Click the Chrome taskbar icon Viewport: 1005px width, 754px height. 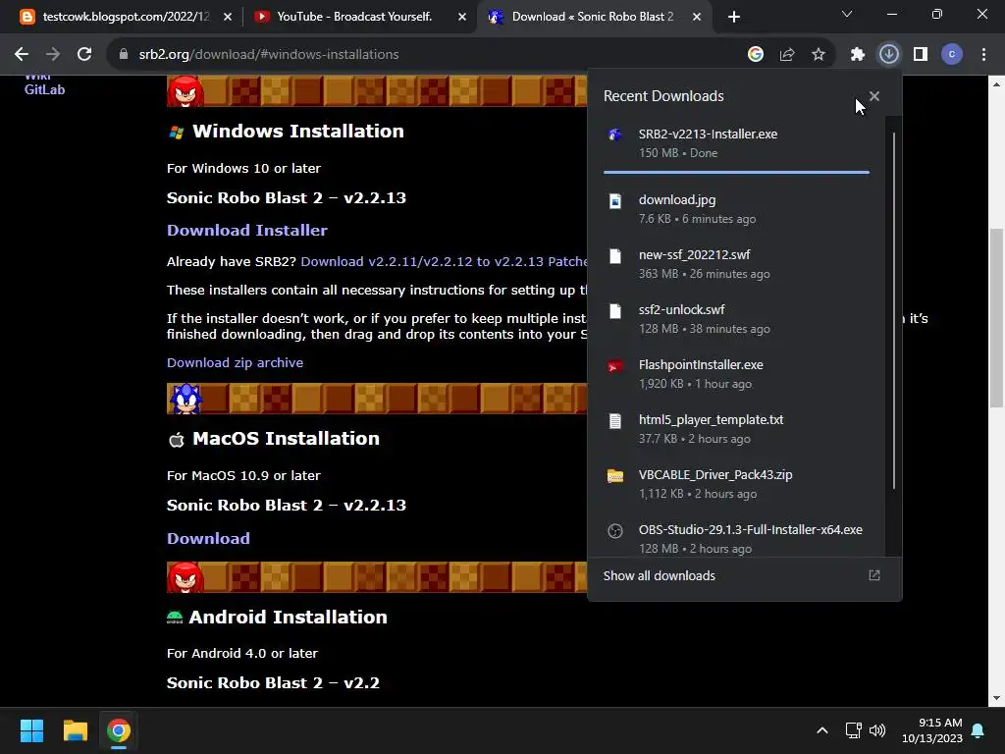click(119, 730)
